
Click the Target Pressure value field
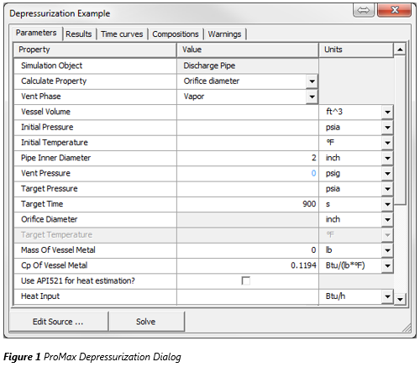coord(248,189)
